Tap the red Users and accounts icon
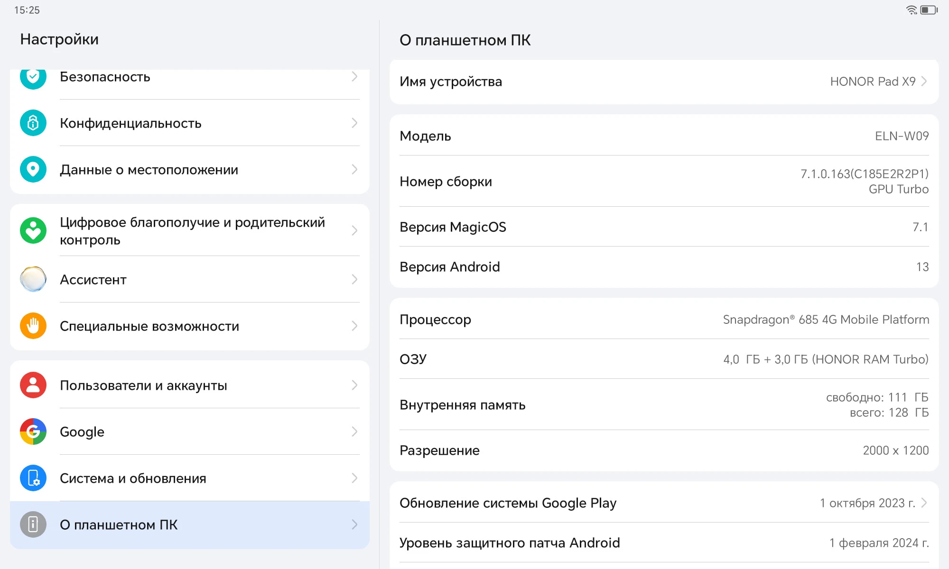 (x=33, y=385)
